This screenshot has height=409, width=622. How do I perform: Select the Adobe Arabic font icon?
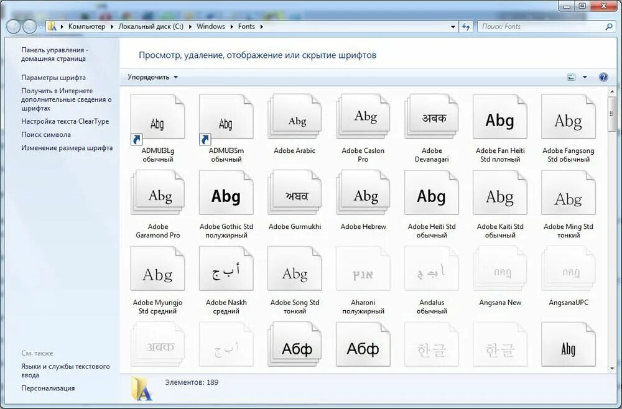click(294, 116)
